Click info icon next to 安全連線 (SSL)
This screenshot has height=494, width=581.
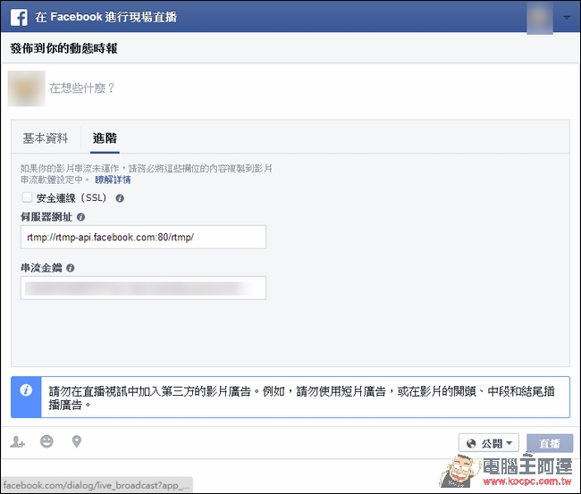click(120, 198)
